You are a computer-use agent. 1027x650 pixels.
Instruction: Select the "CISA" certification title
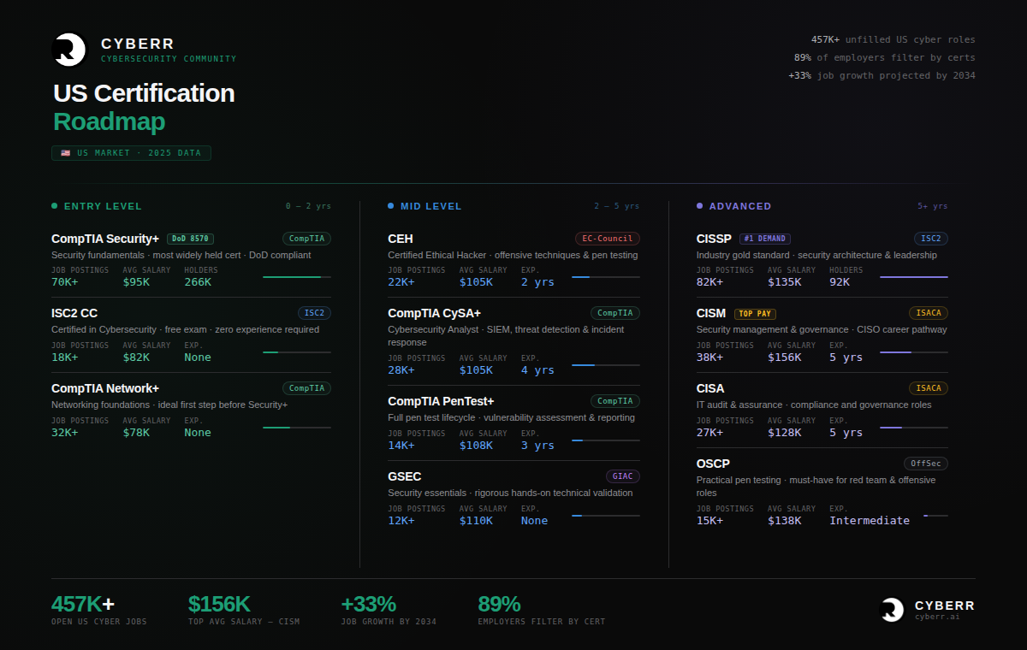pos(710,388)
